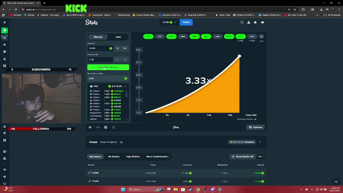Open the chat icon in Stake header
343x193 pixels.
262,22
